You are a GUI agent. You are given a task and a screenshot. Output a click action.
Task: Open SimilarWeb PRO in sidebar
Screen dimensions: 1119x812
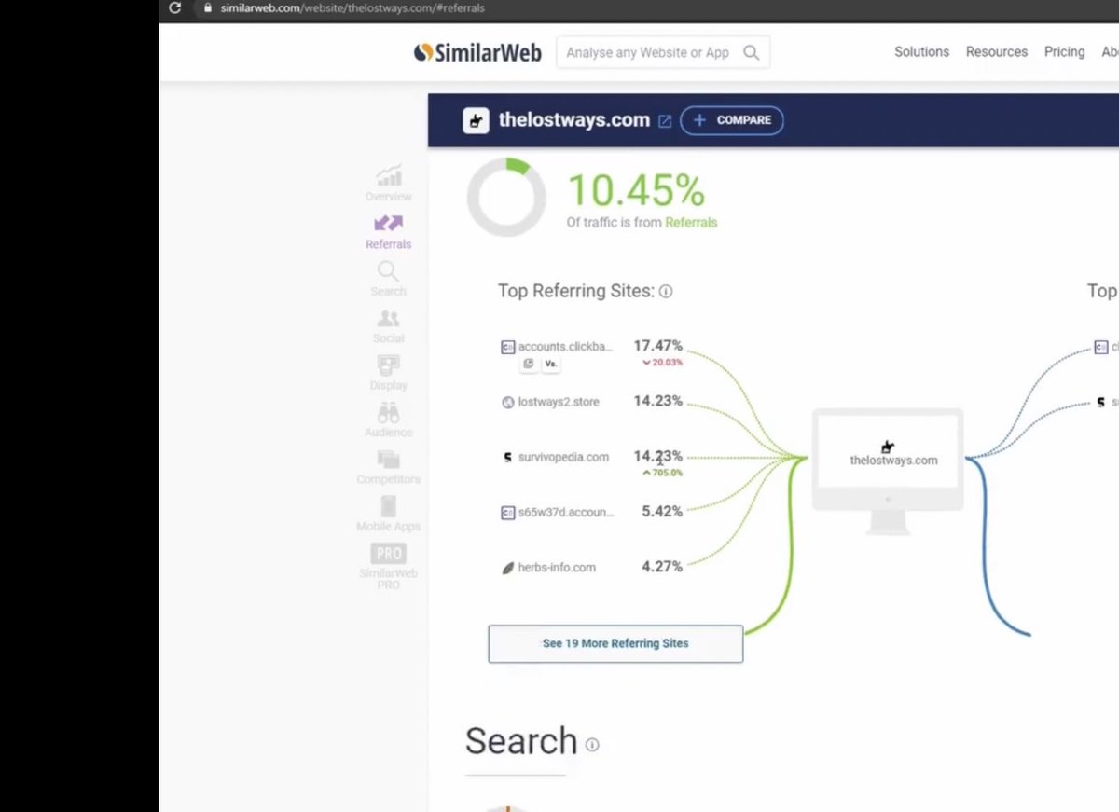(x=389, y=566)
